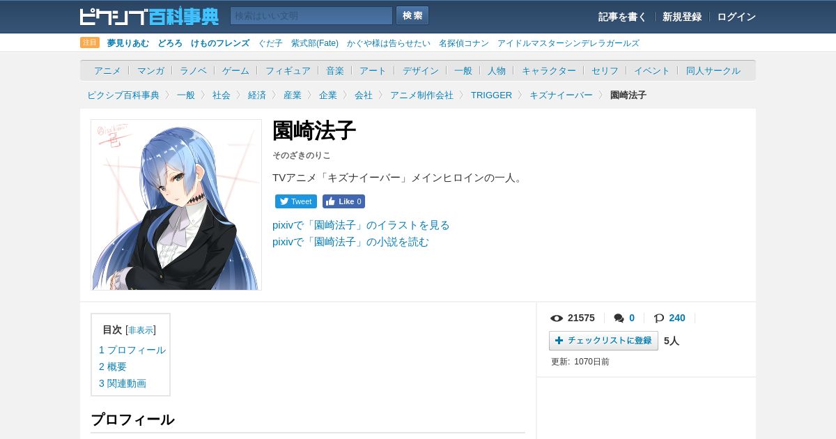Select the 人物 category tab
This screenshot has height=439, width=836.
tap(497, 70)
